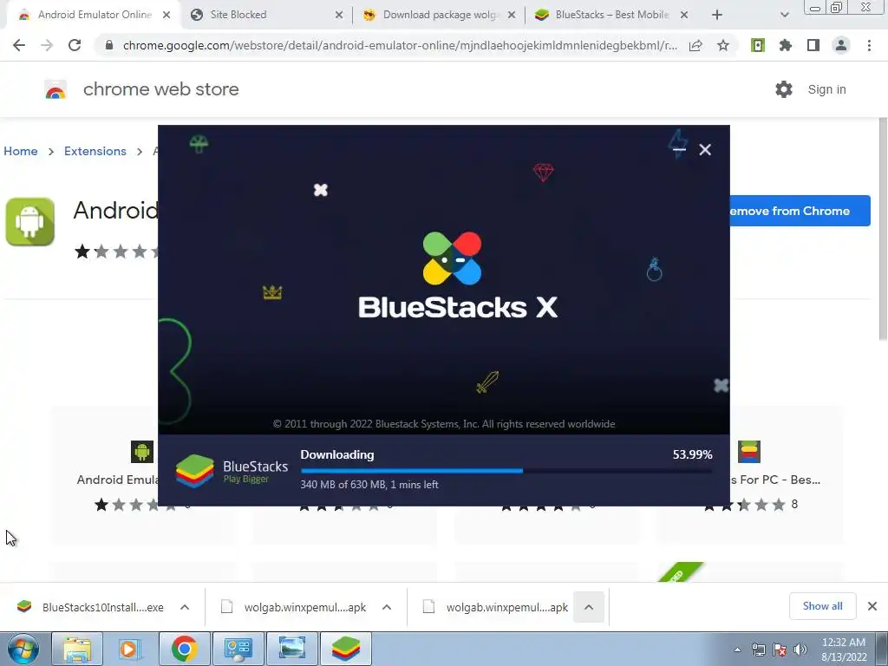Expand options for first wolgab.winxpemul apk download
Viewport: 888px width, 666px height.
[387, 607]
